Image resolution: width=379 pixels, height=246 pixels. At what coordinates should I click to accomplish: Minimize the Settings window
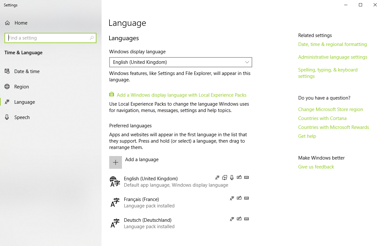point(346,5)
